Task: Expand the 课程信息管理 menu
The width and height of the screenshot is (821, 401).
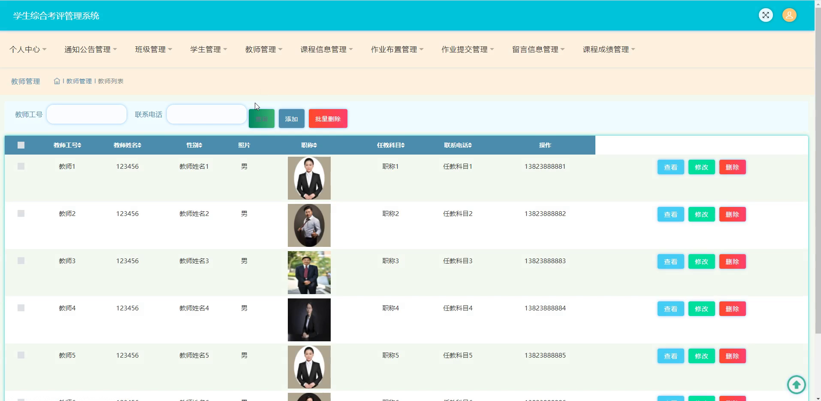Action: [326, 49]
